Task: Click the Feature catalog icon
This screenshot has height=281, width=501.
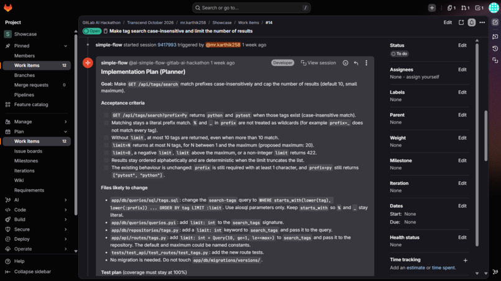Action: pyautogui.click(x=7, y=105)
